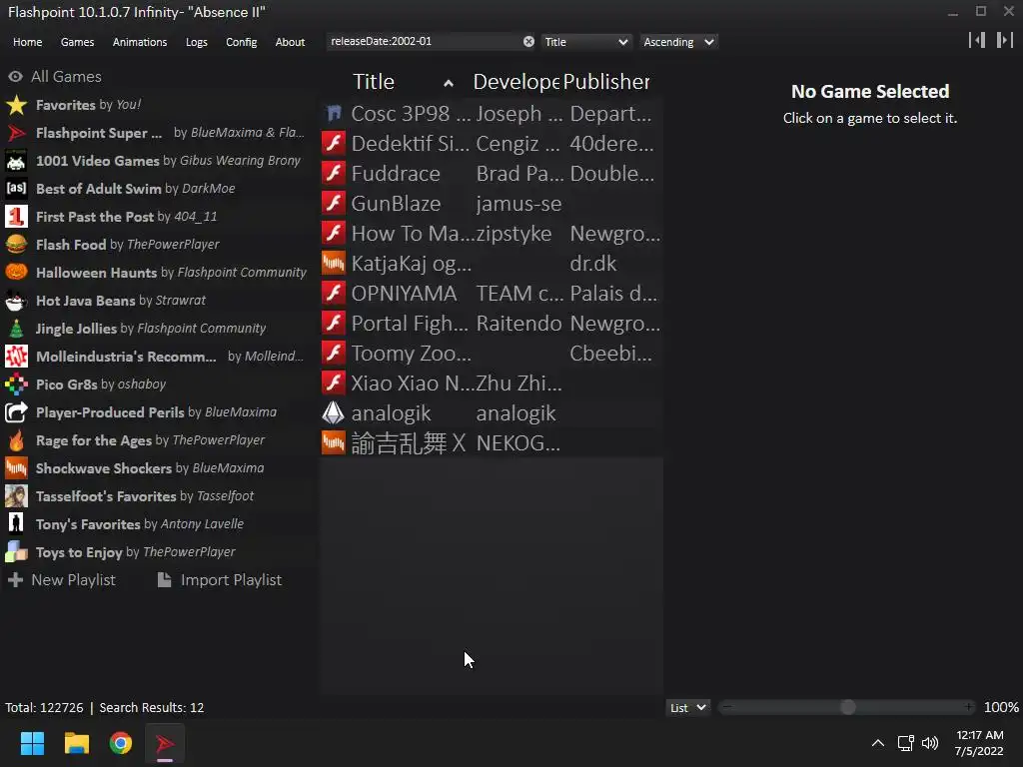Click the Flashpoint Super playlist arrow icon
The image size is (1023, 767).
16,133
